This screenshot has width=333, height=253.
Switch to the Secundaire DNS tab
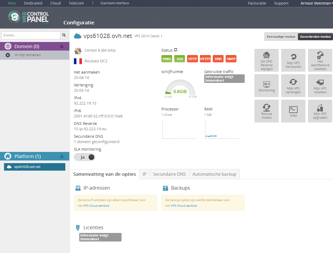coord(169,174)
